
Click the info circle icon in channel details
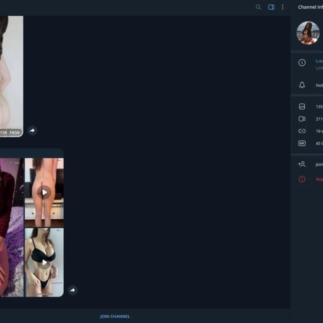(x=302, y=63)
